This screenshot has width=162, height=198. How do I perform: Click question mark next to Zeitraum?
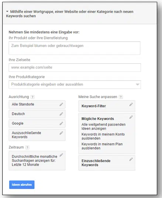click(27, 147)
